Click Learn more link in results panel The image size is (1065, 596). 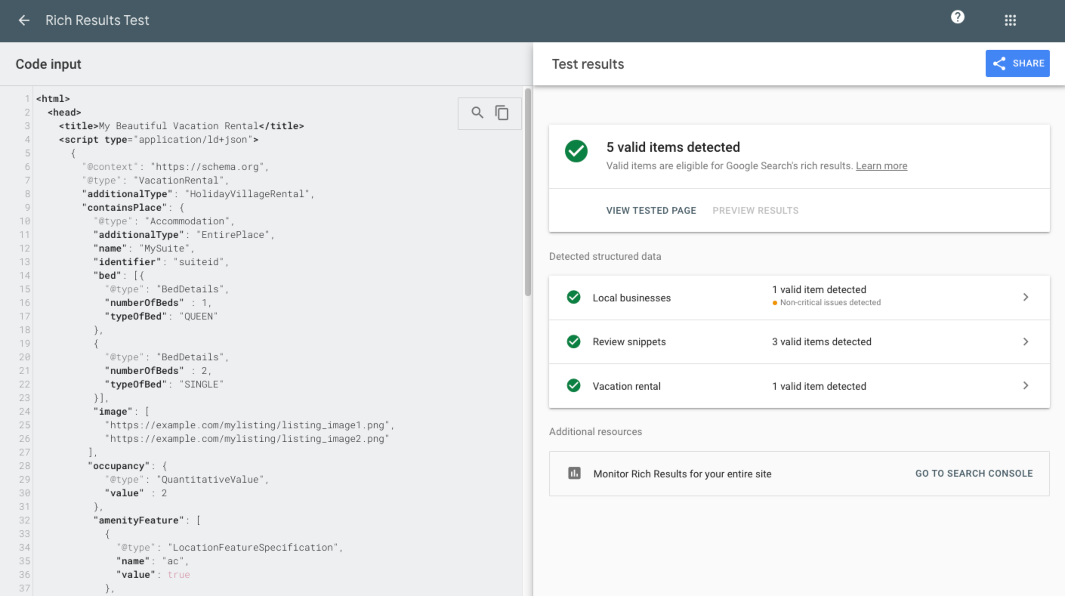(881, 165)
